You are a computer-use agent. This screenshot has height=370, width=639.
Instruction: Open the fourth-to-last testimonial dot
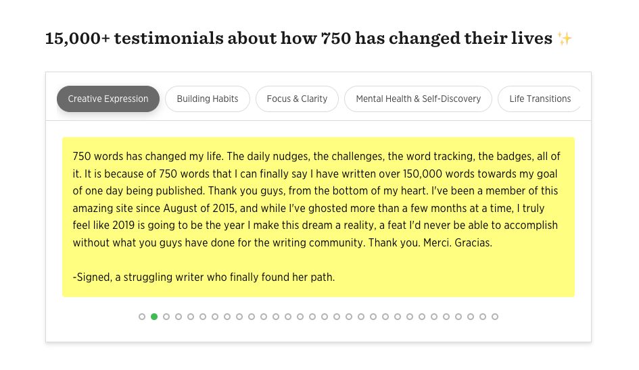[458, 317]
